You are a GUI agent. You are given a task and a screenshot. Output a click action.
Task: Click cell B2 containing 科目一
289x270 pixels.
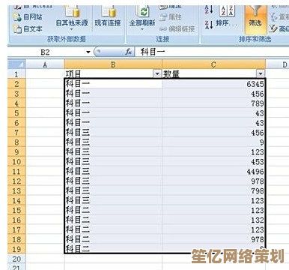tap(113, 84)
